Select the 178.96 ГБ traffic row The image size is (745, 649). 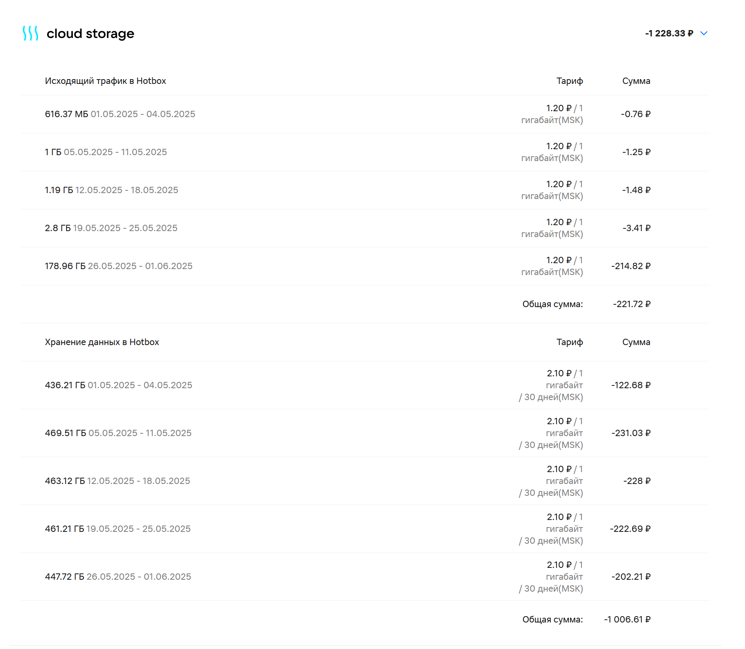click(x=365, y=266)
